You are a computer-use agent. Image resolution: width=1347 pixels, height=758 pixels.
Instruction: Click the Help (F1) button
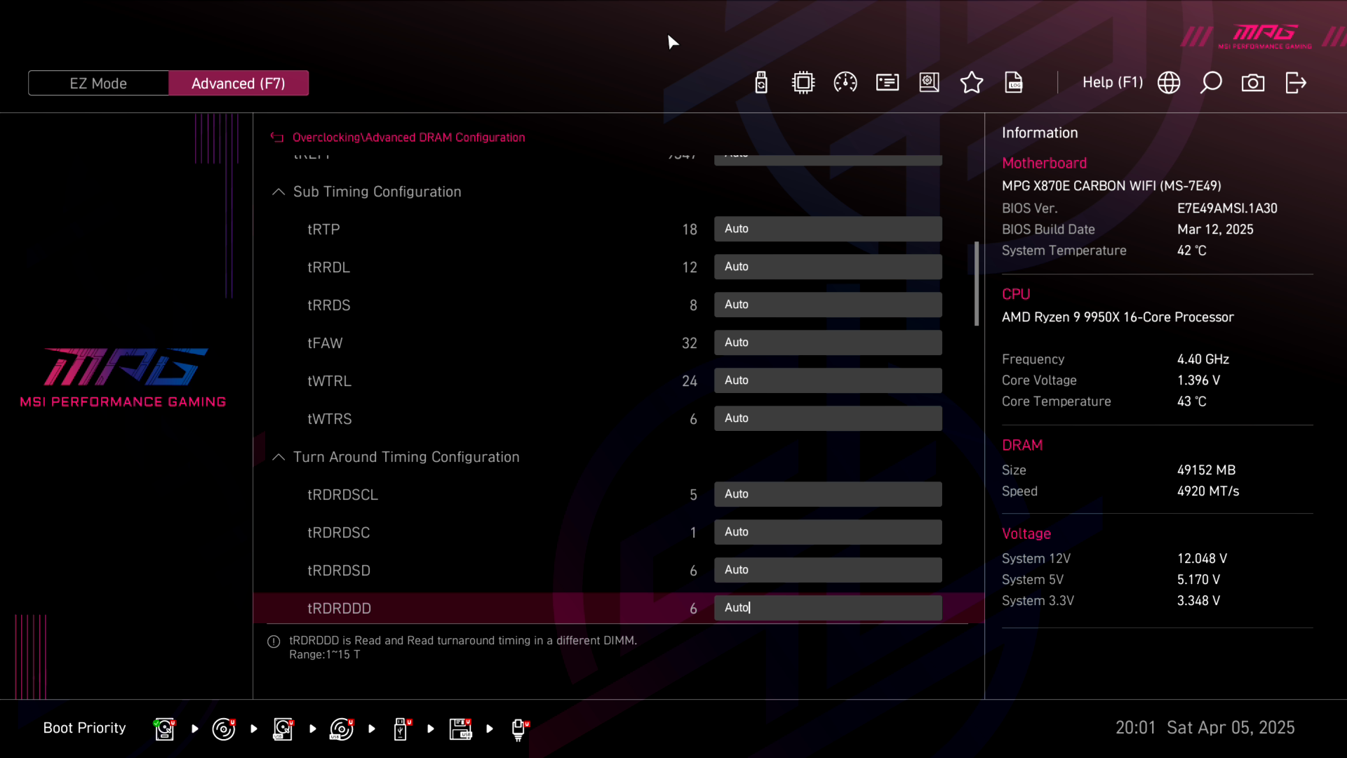[x=1113, y=83]
